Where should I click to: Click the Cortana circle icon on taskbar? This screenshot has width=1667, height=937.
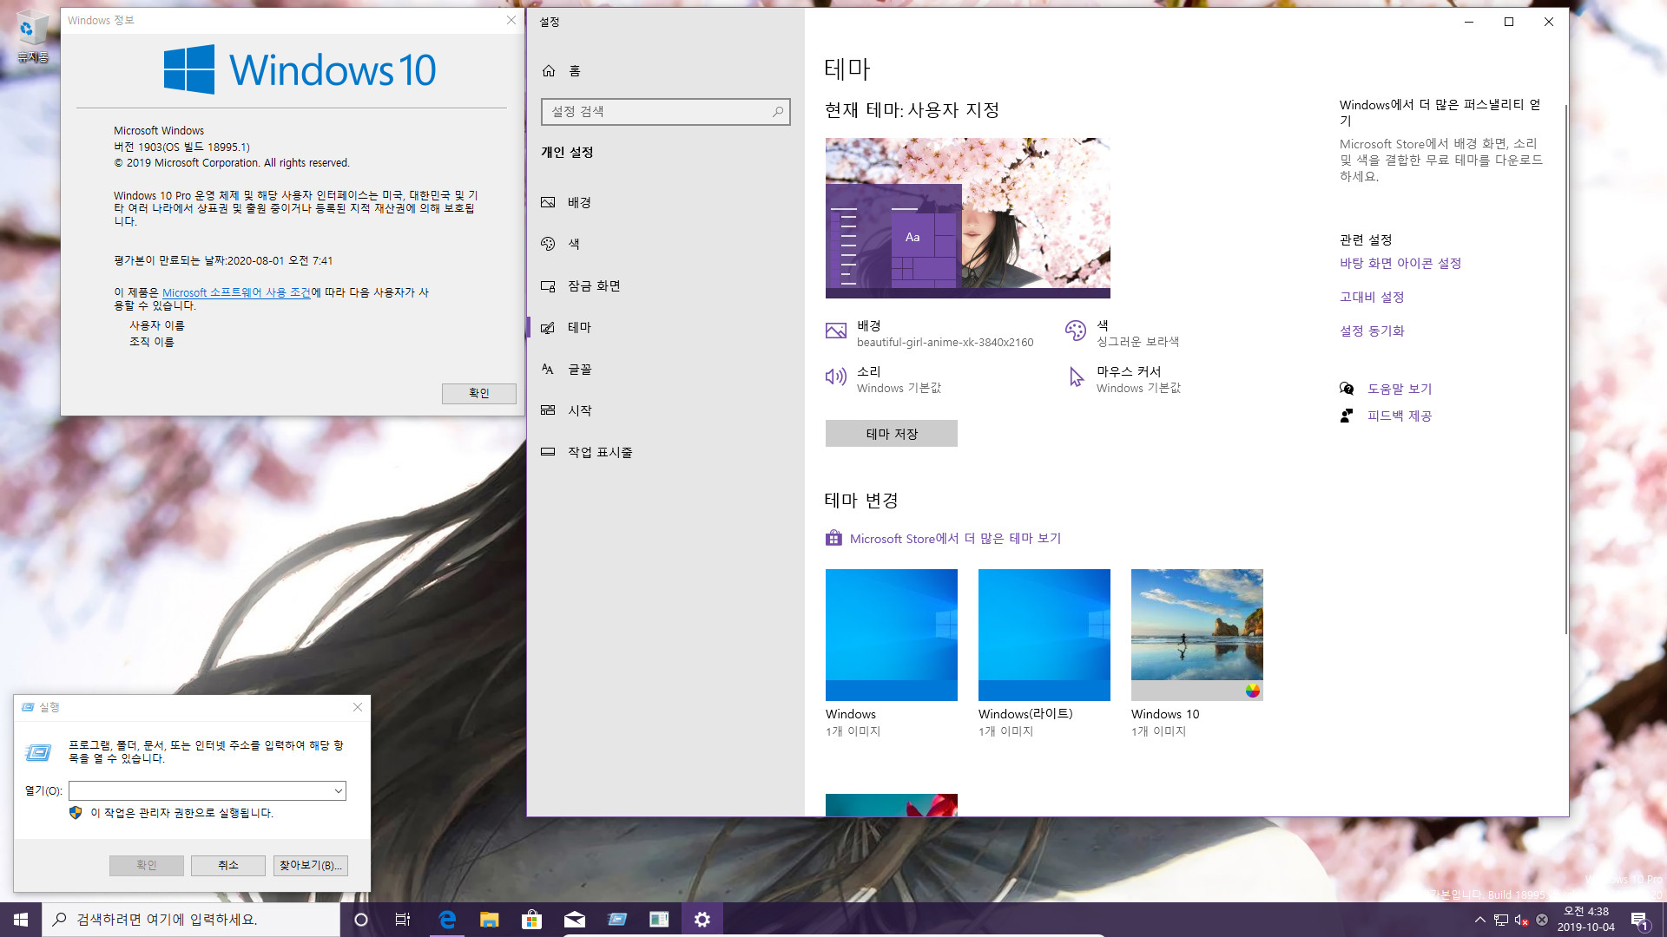coord(361,920)
